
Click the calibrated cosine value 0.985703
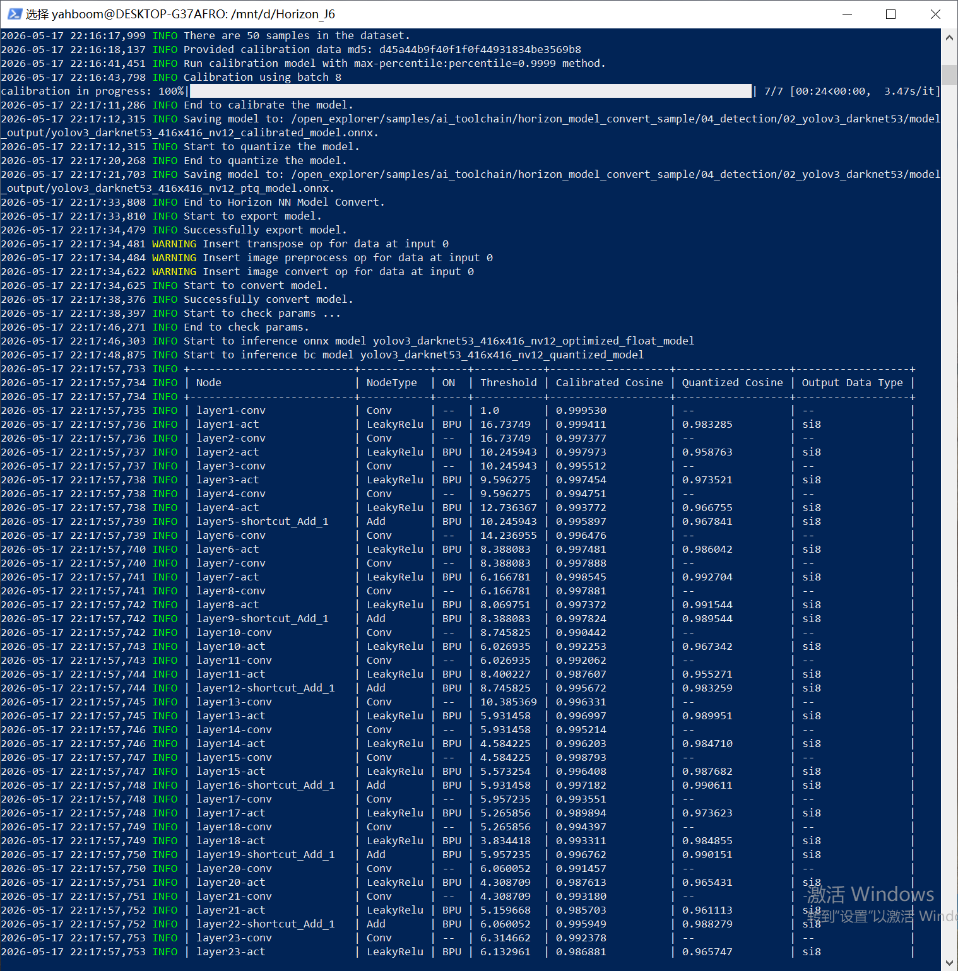(581, 910)
